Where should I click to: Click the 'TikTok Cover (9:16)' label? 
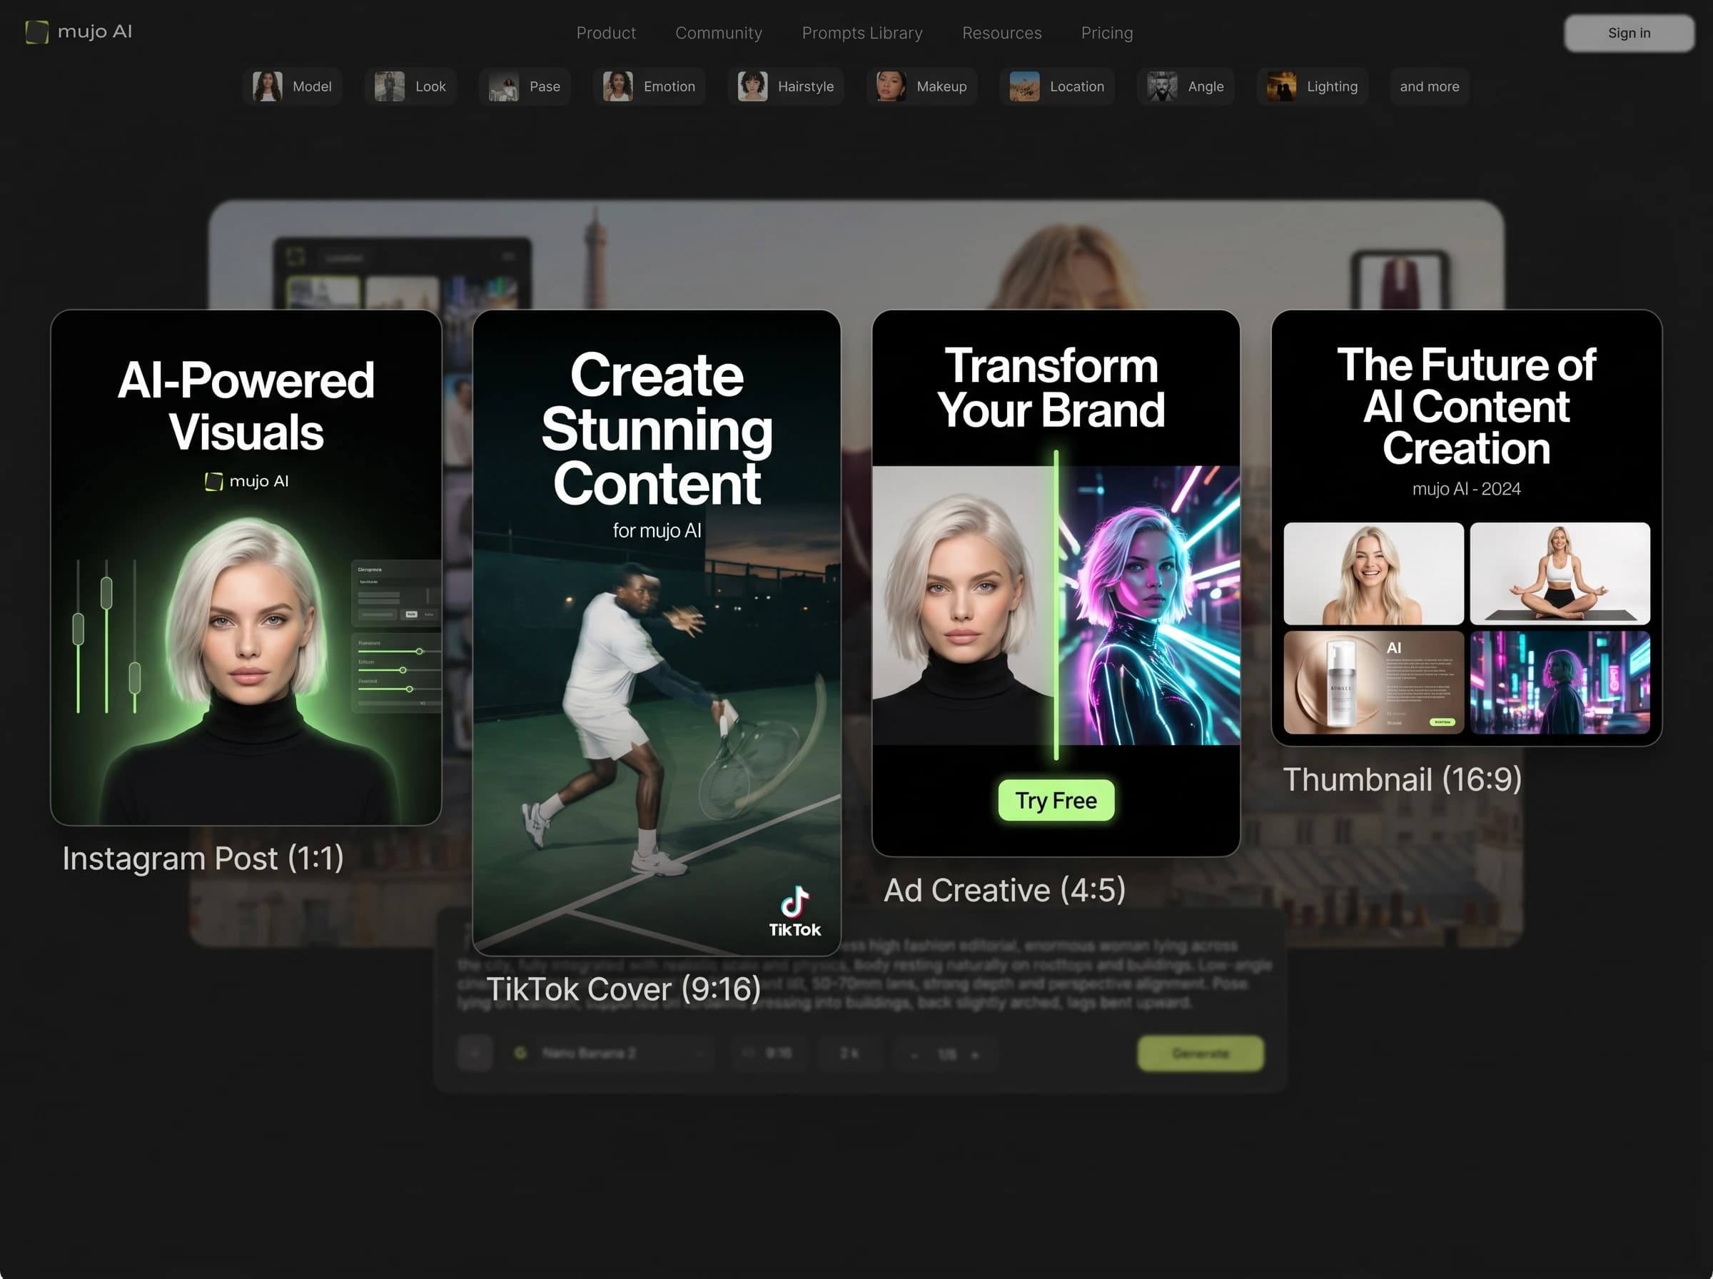pos(623,989)
